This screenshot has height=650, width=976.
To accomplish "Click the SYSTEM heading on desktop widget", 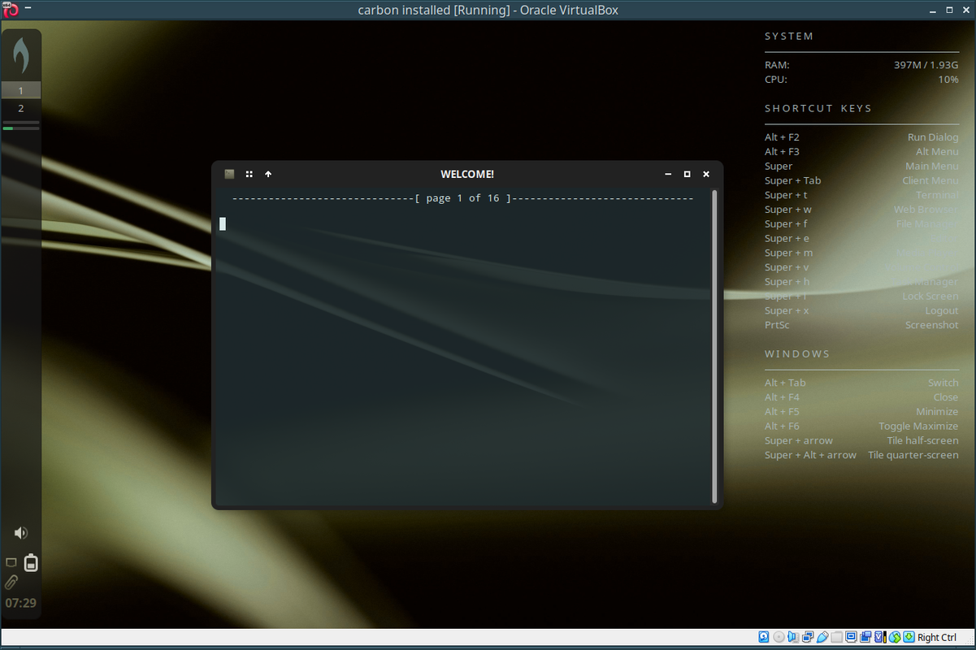I will (x=789, y=36).
